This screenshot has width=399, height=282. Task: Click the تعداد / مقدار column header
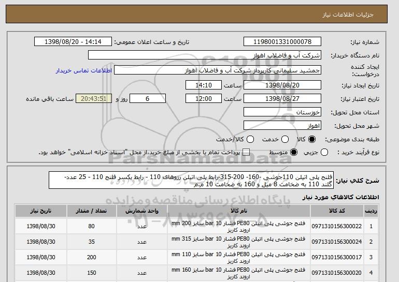pyautogui.click(x=91, y=211)
